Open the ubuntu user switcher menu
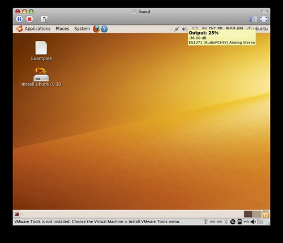Image resolution: width=283 pixels, height=243 pixels. (258, 29)
